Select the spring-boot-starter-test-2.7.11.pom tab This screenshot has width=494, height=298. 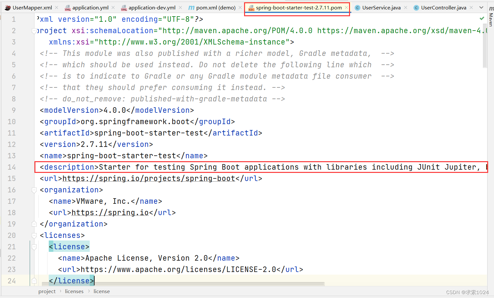(299, 7)
